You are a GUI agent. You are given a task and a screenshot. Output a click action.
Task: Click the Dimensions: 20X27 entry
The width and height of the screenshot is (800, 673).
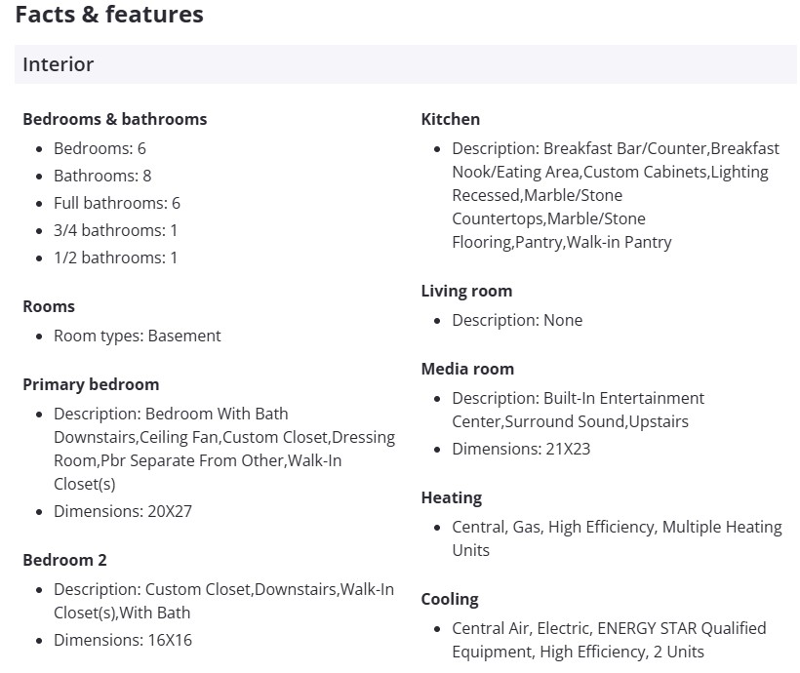(x=123, y=511)
